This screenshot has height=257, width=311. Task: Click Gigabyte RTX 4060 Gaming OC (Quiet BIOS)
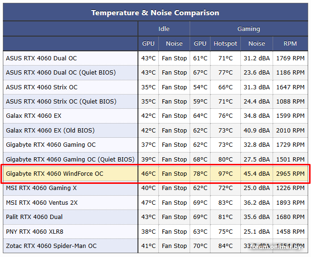tap(70, 160)
